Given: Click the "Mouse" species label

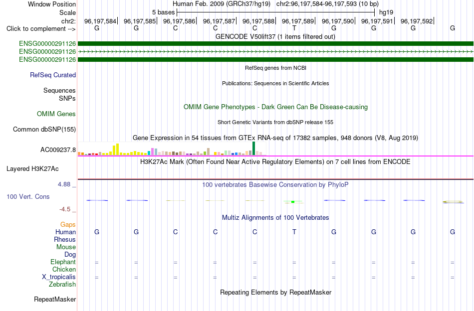Looking at the screenshot, I should pyautogui.click(x=66, y=247).
